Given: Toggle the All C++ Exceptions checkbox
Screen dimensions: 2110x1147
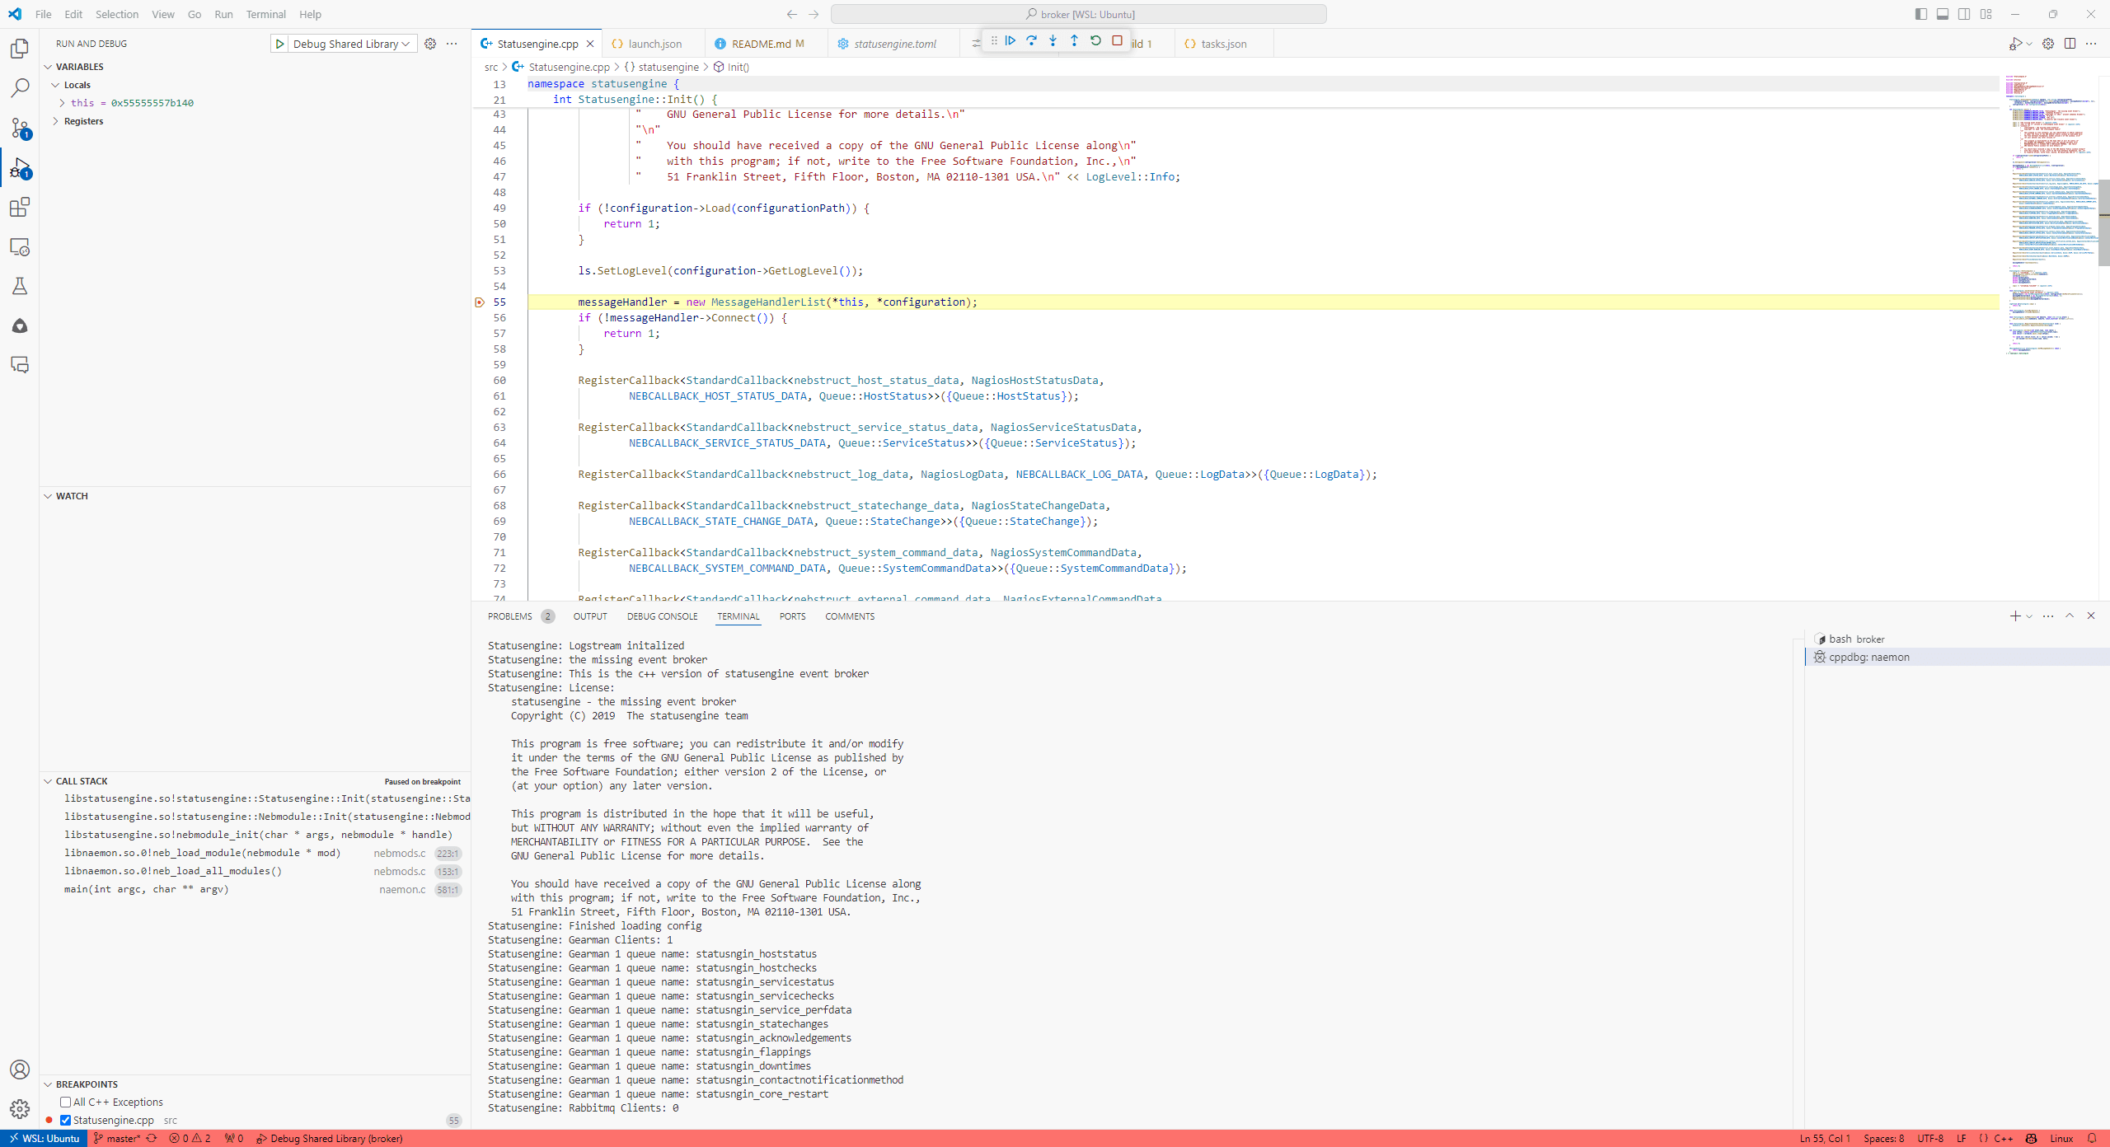Looking at the screenshot, I should [x=65, y=1102].
